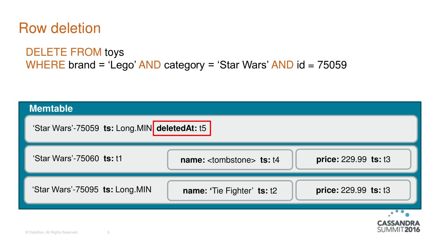Click the Cassandra Summit 2016 logo
428x240 pixels.
click(398, 222)
